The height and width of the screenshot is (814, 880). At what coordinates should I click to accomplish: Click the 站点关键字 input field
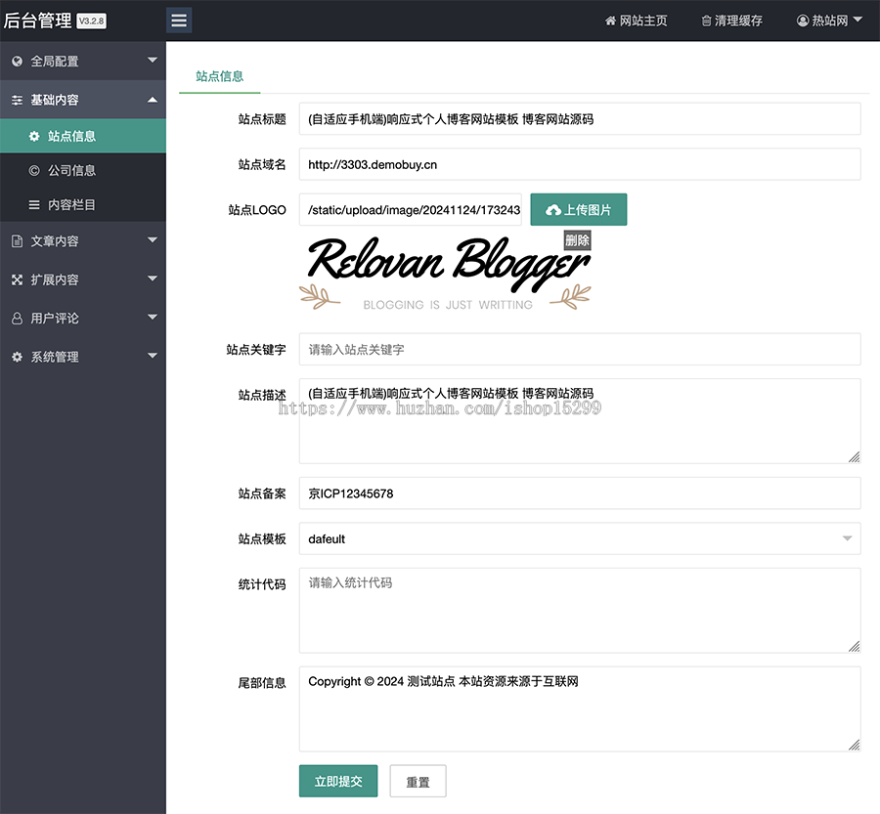[x=580, y=349]
